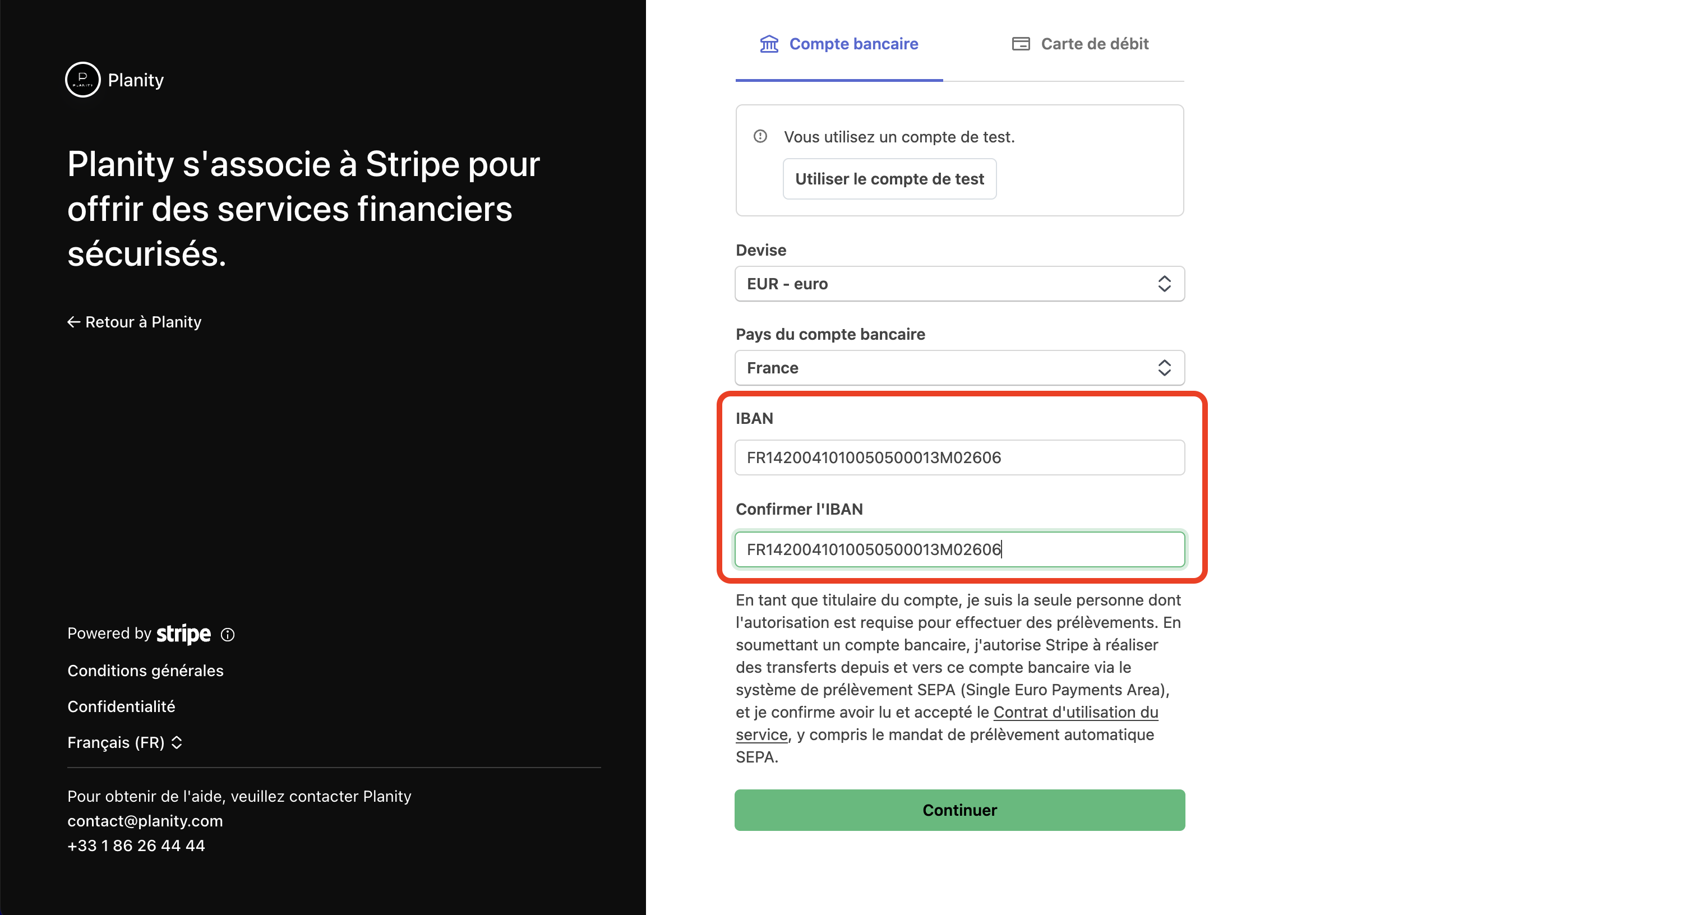Focus the IBAN input field
Image resolution: width=1689 pixels, height=915 pixels.
(959, 457)
